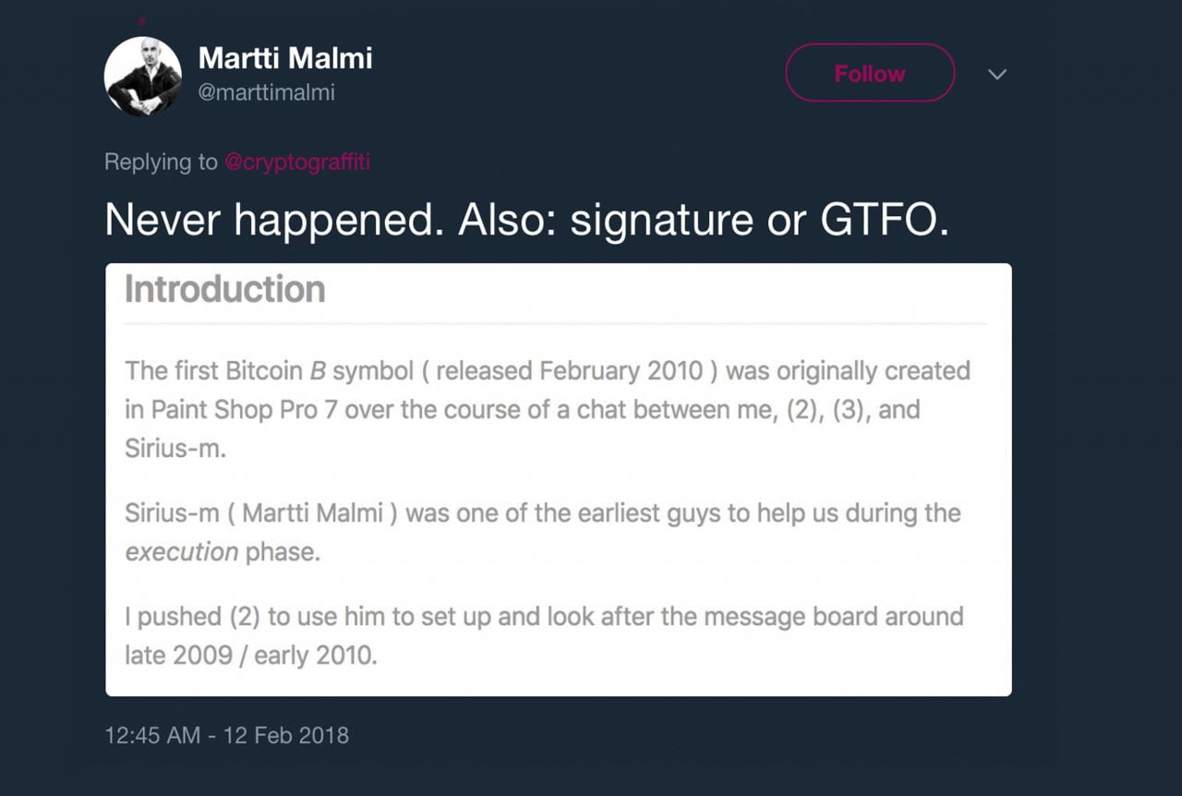Open the @cryptograffiti mention link
This screenshot has width=1182, height=796.
coord(297,162)
